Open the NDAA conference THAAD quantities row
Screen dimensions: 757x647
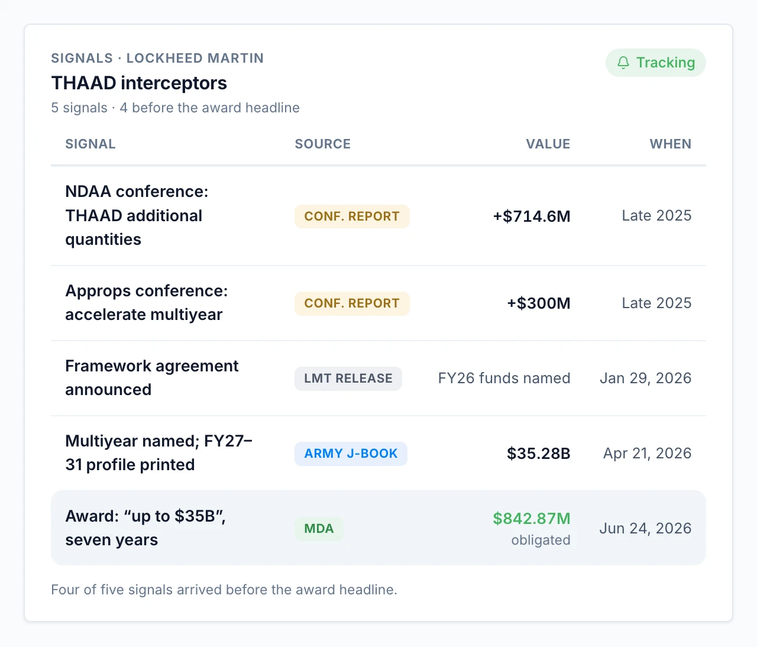click(x=378, y=216)
